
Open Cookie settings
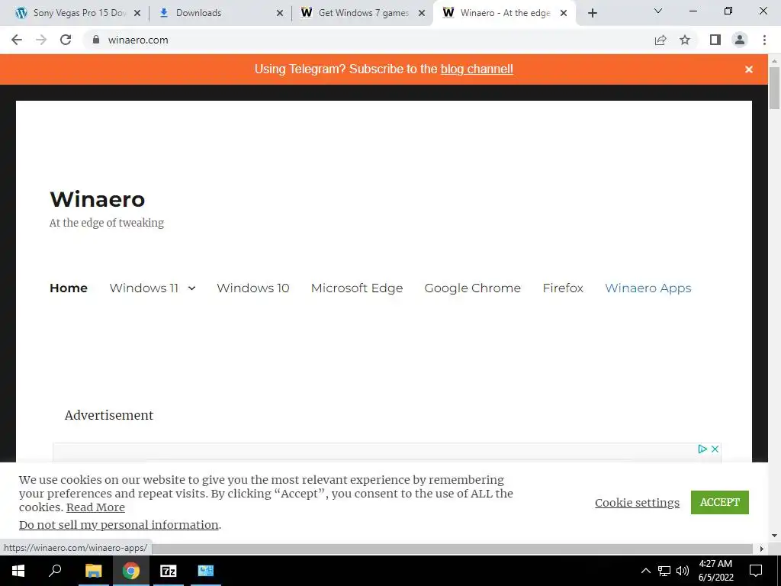[x=637, y=503]
